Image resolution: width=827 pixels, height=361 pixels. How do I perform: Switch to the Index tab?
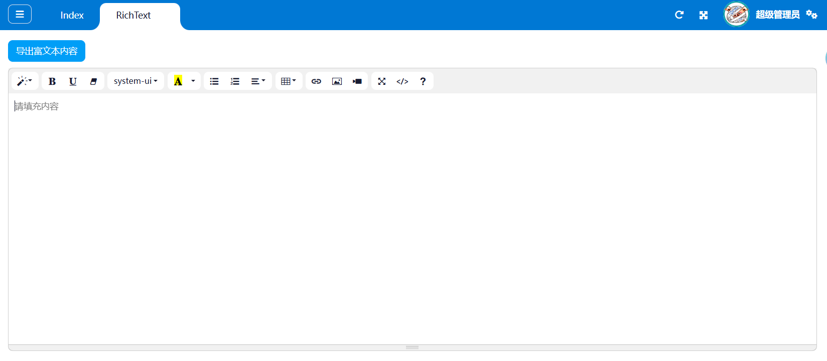tap(72, 16)
